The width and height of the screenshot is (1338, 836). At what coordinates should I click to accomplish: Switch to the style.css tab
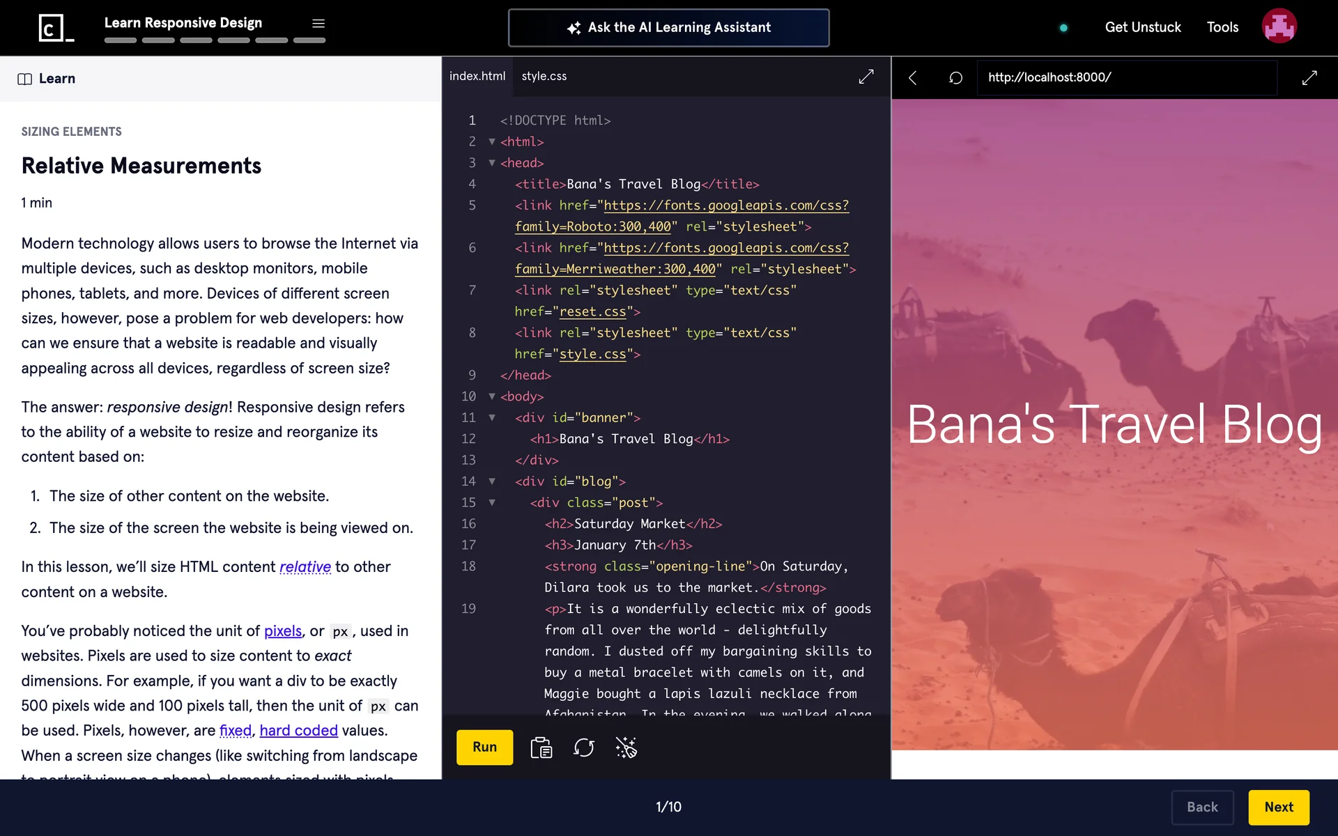coord(544,76)
